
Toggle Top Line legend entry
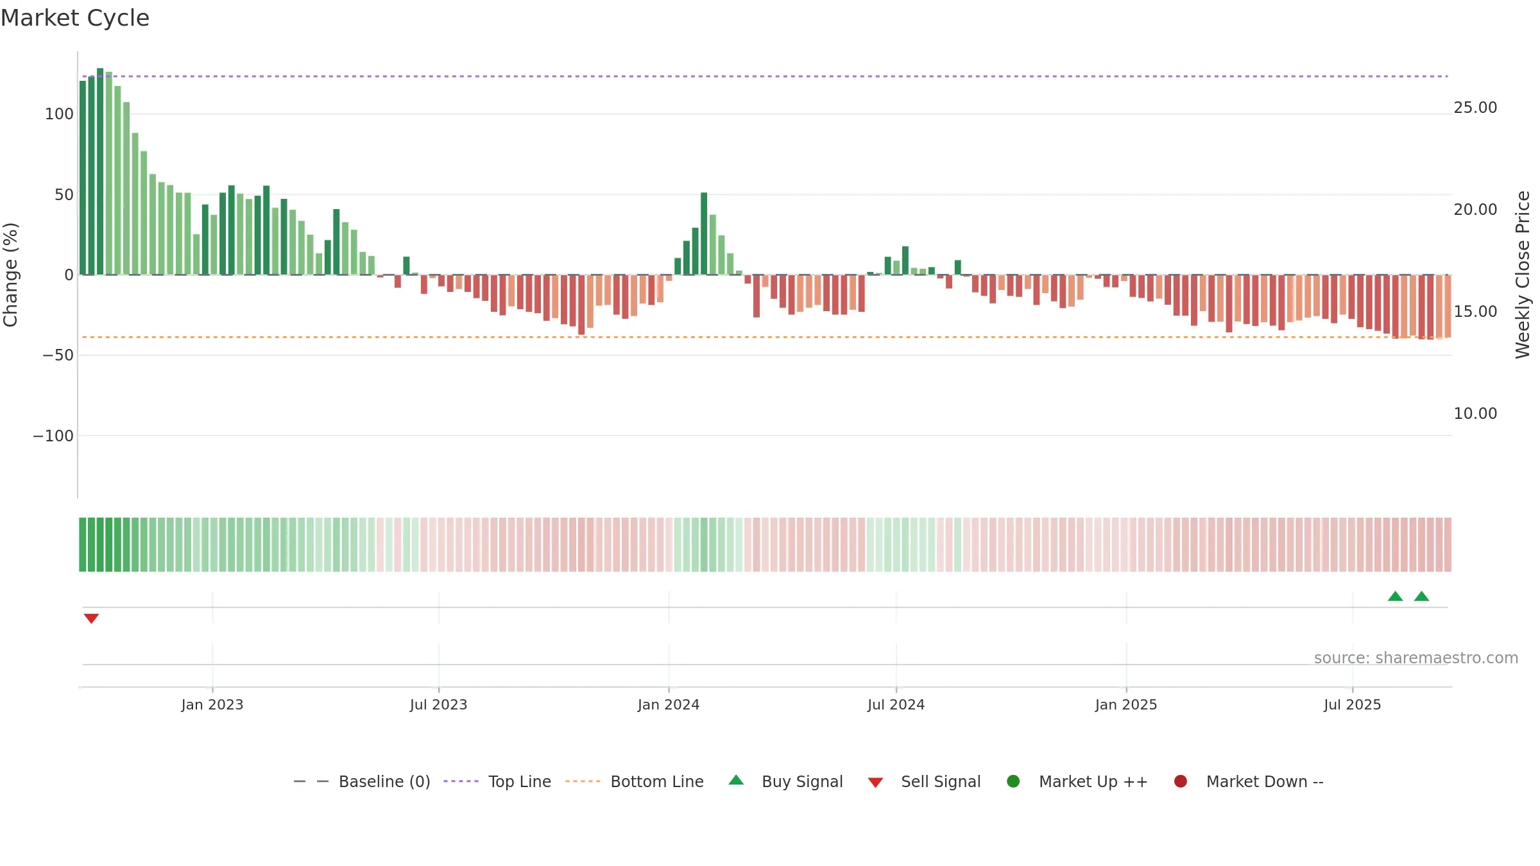(497, 781)
